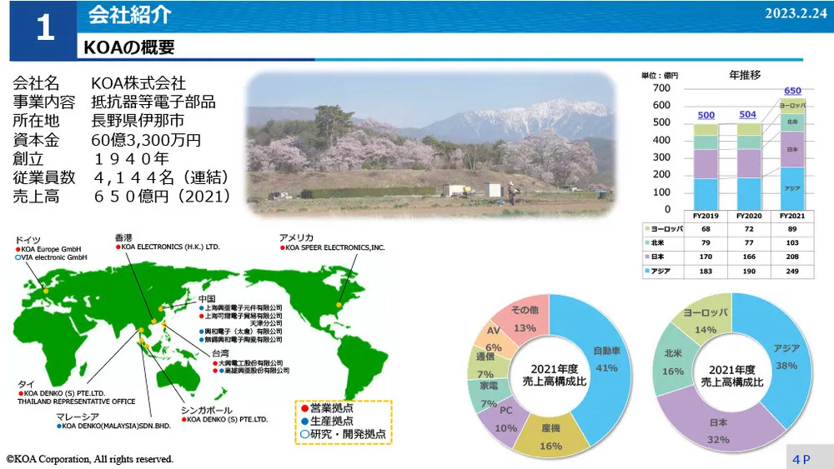The image size is (834, 469).
Task: Click the 会社紹介 section title
Action: 118,14
